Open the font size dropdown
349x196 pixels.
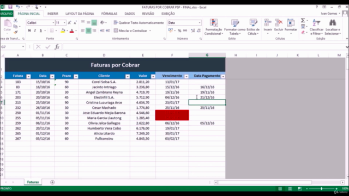click(64, 23)
